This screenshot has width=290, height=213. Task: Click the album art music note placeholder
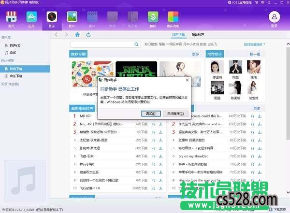click(25, 181)
